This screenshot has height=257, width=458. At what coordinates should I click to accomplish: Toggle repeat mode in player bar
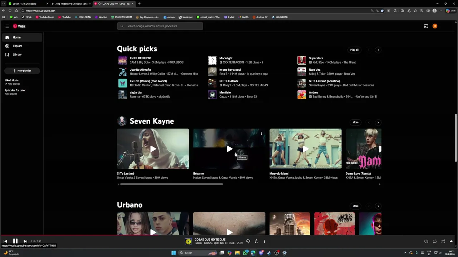pos(434,241)
